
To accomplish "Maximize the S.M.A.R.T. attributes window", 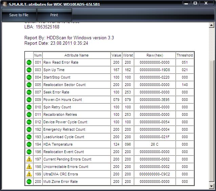I will click(196, 3).
